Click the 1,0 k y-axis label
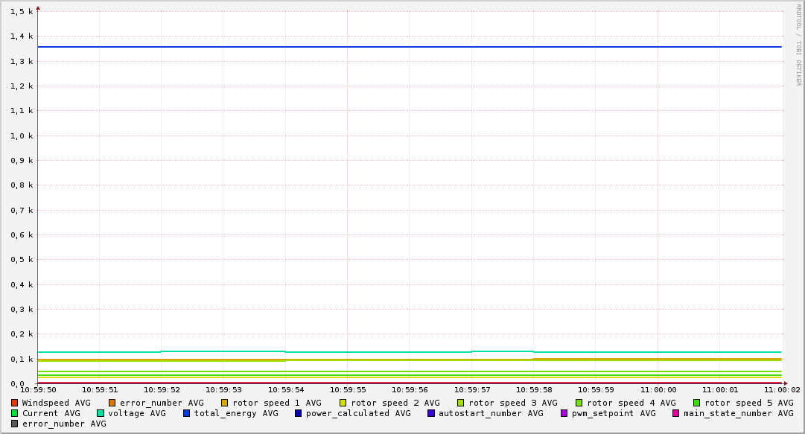Screen dimensions: 805x434 click(x=22, y=135)
